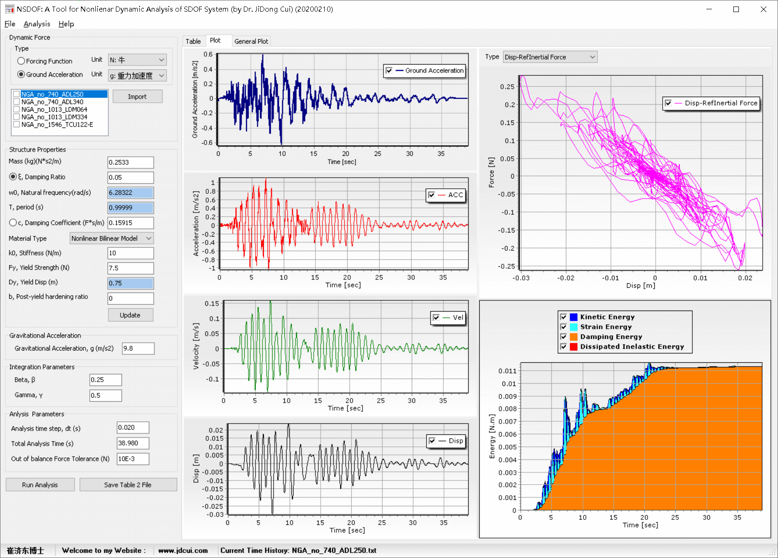Screen dimensions: 778x558
Task: Click the orange Damping Energy color swatch
Action: [574, 337]
